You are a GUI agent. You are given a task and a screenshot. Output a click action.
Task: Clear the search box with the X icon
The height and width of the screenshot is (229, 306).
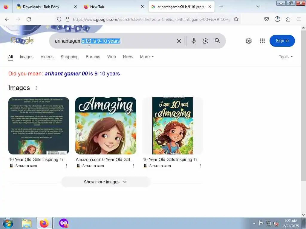point(179,41)
